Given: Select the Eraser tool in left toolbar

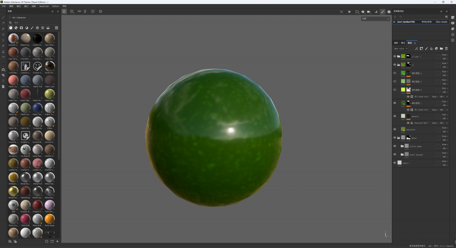Looking at the screenshot, I should tap(3, 23).
